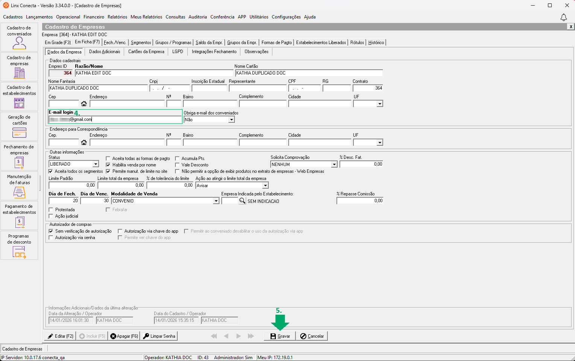Viewport: 575px width, 361px height.
Task: Toggle Sem verificação de autorização
Action: point(51,231)
